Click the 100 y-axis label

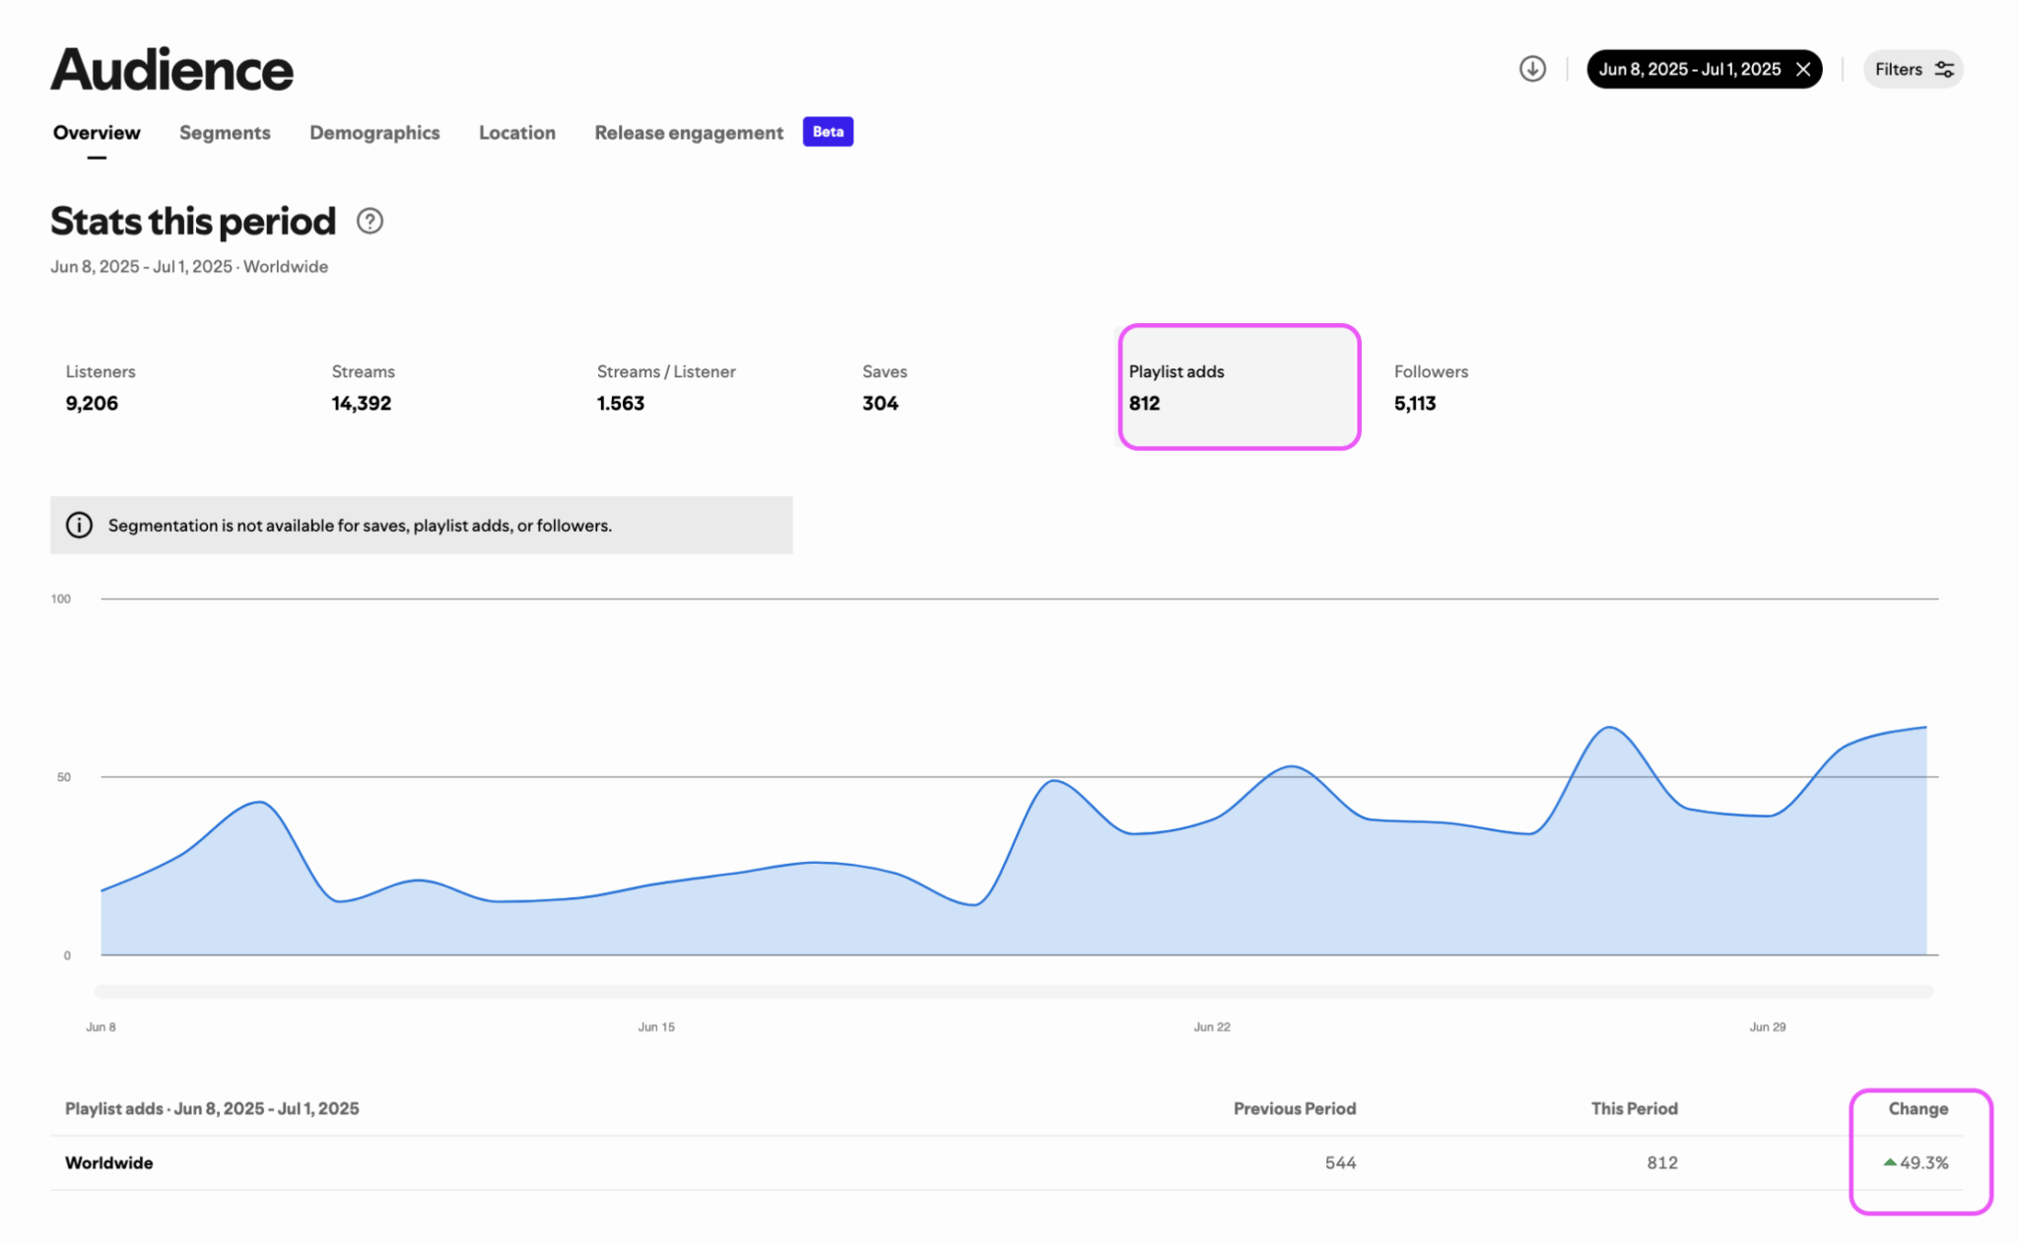click(61, 599)
